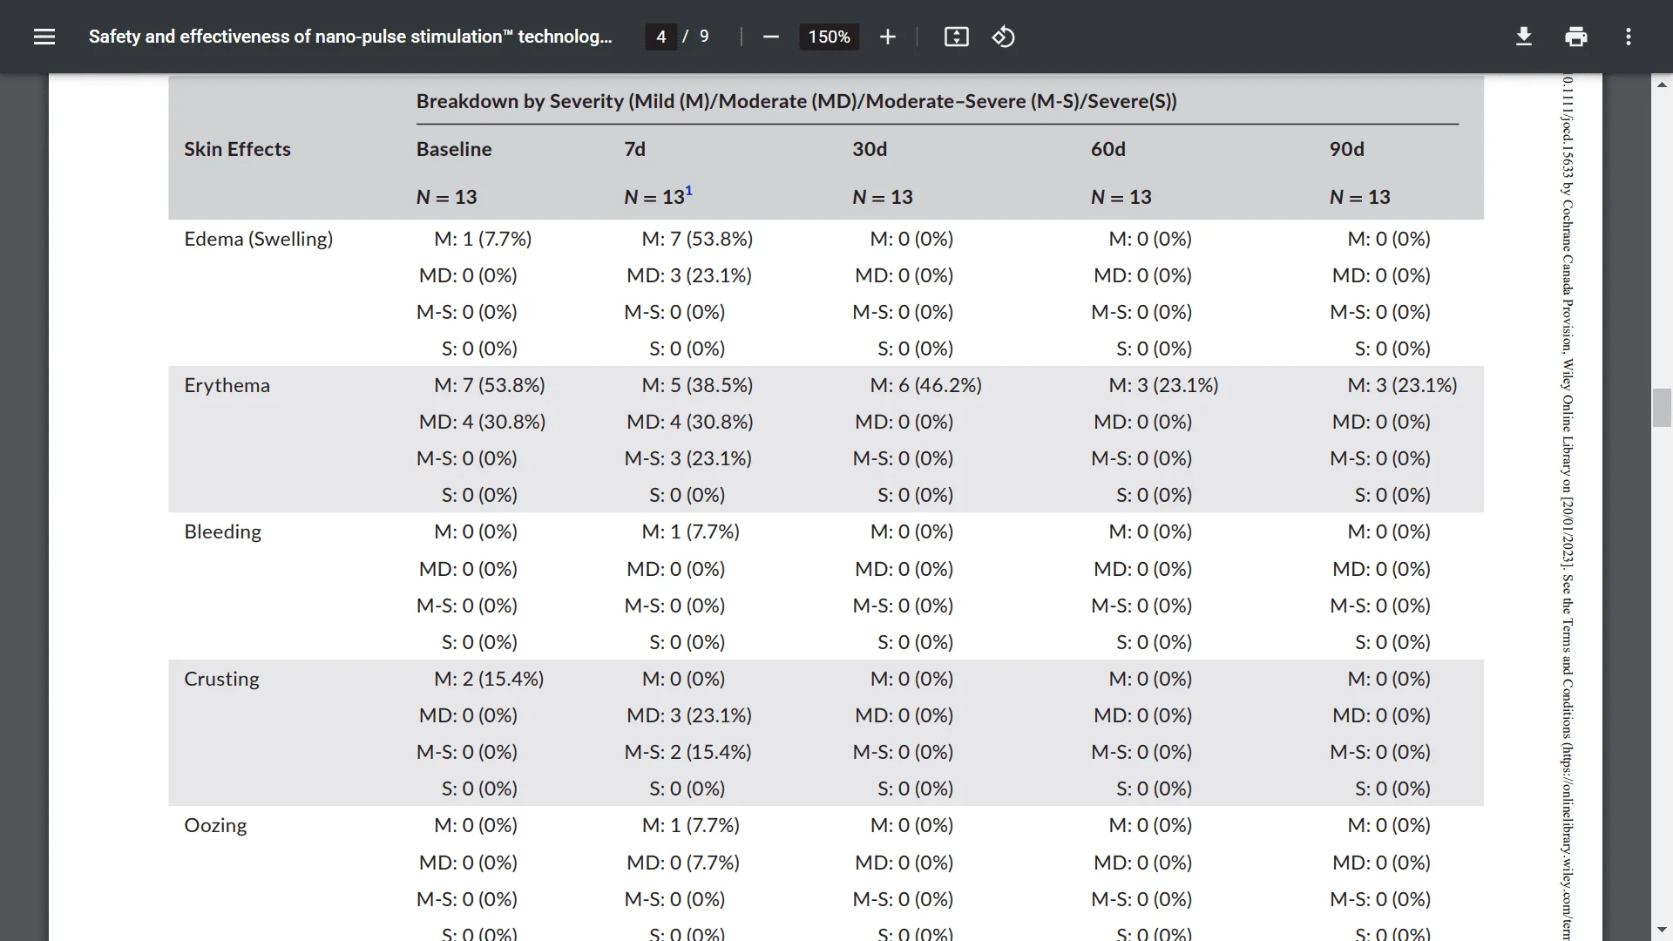1673x941 pixels.
Task: Click the 150% zoom level field
Action: (829, 37)
